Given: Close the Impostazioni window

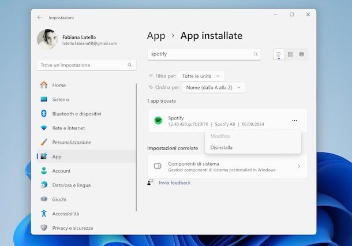Looking at the screenshot, I should click(308, 14).
